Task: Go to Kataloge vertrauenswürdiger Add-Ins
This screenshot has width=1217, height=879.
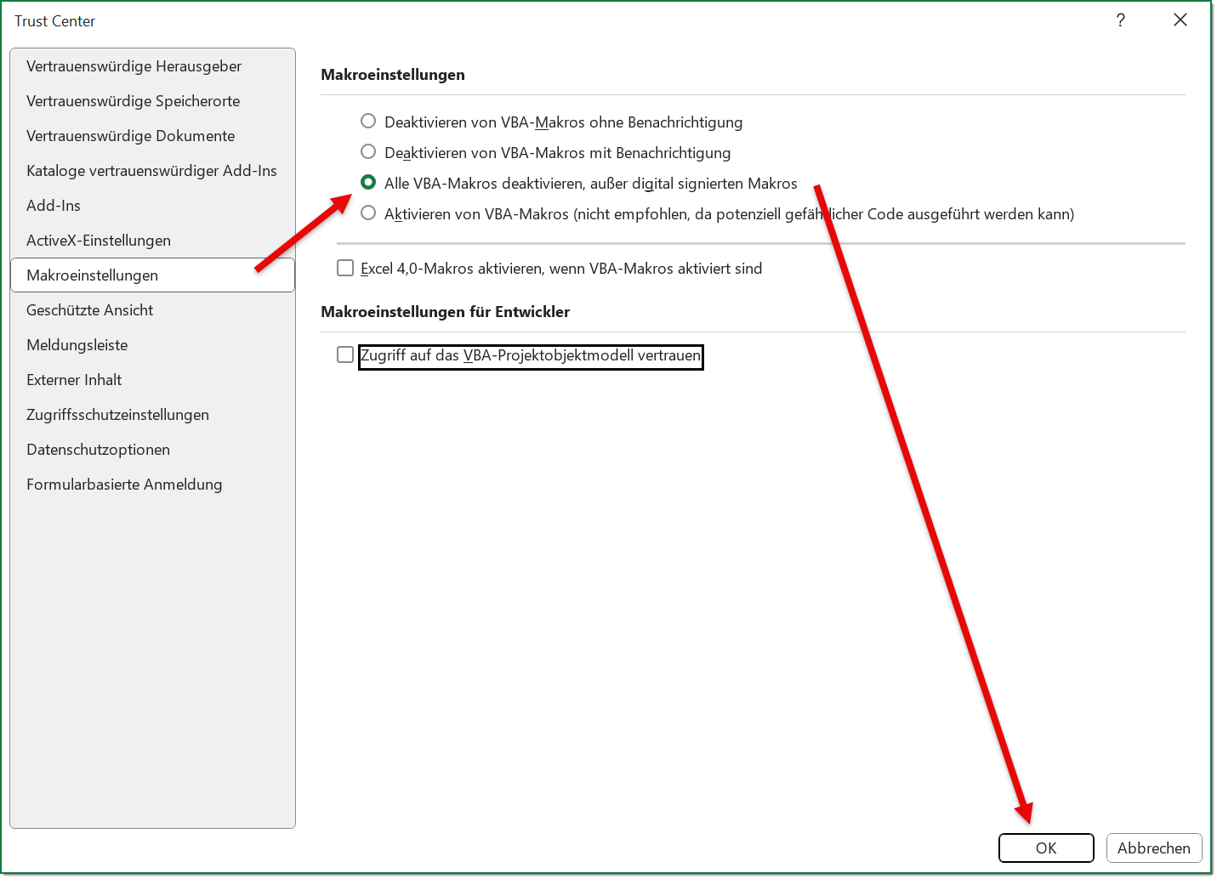Action: [151, 171]
